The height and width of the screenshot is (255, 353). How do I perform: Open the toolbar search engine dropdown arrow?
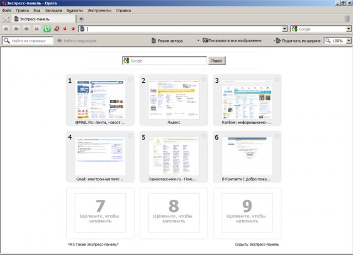pos(349,29)
